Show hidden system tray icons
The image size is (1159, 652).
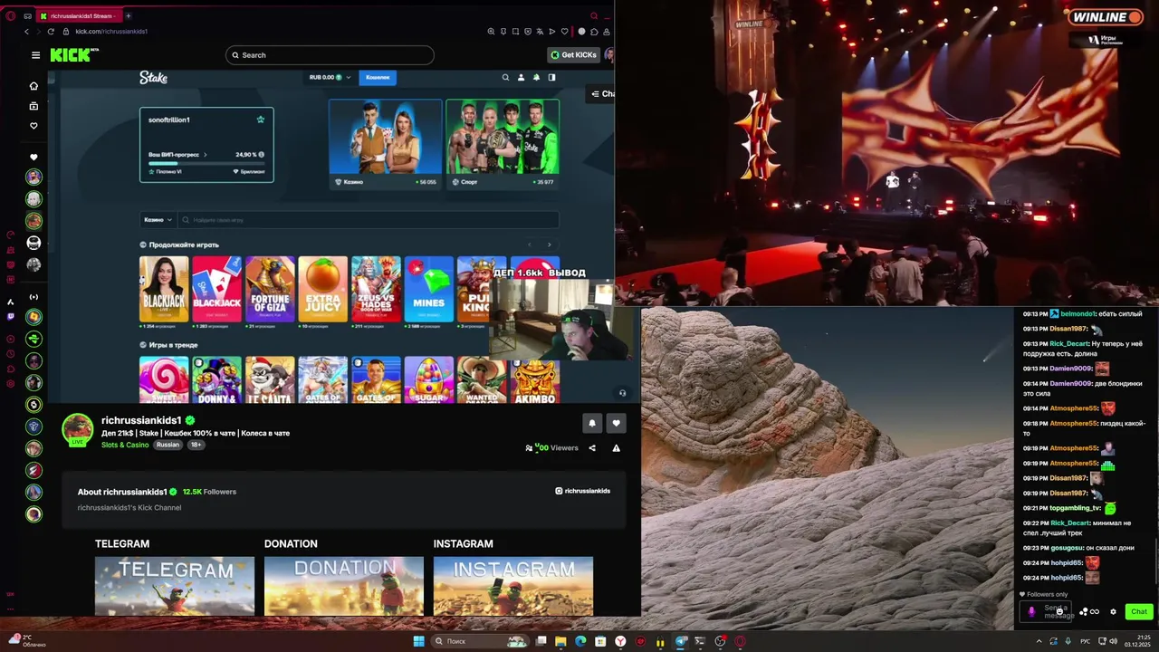1039,641
